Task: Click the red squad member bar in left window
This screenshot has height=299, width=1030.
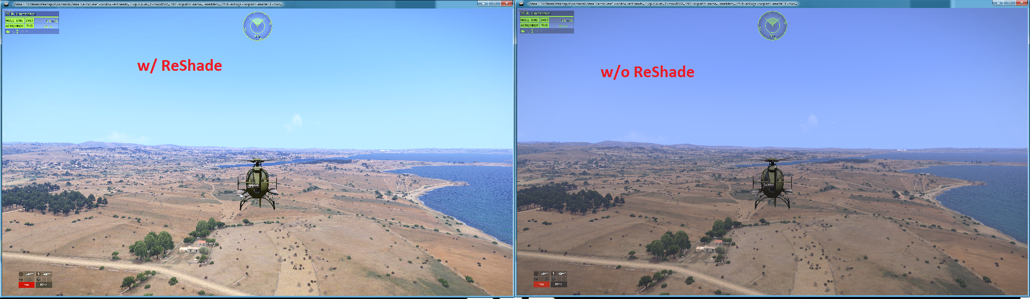Action: [x=27, y=285]
